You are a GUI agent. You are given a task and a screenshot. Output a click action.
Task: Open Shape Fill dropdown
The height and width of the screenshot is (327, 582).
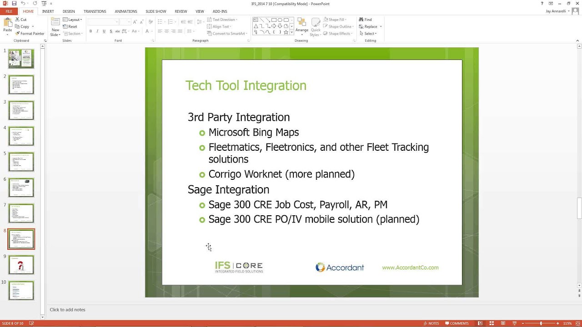(335, 20)
